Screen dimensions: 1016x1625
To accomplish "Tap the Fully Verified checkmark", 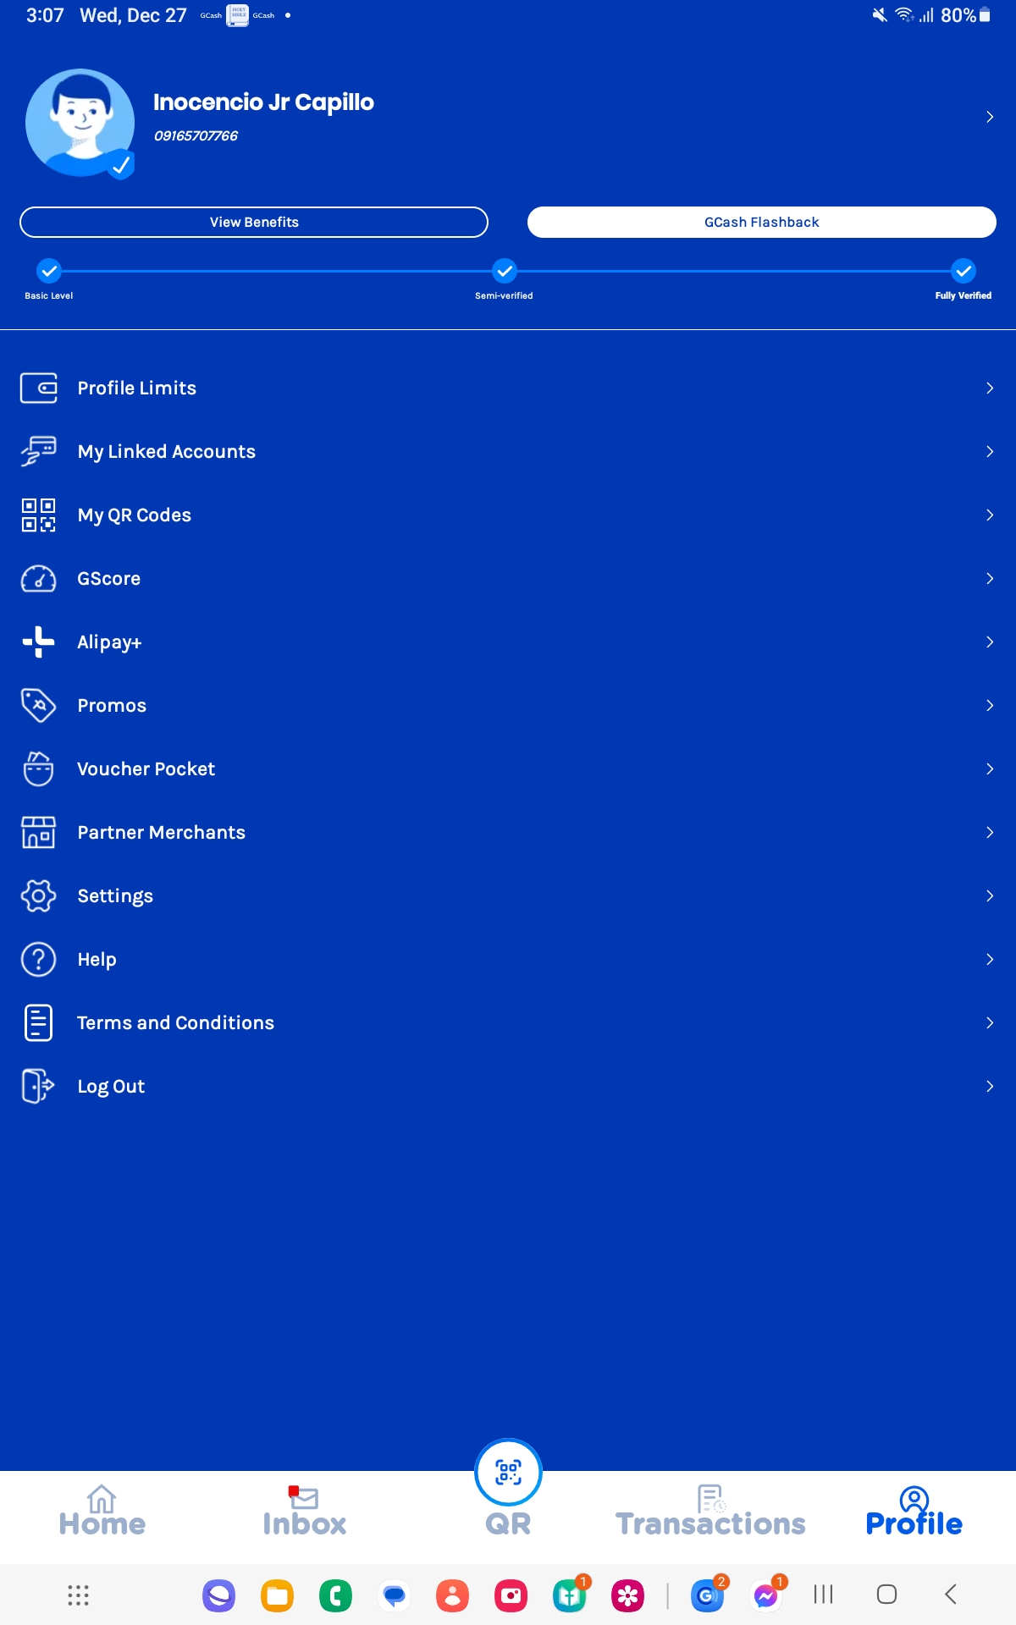I will tap(963, 272).
